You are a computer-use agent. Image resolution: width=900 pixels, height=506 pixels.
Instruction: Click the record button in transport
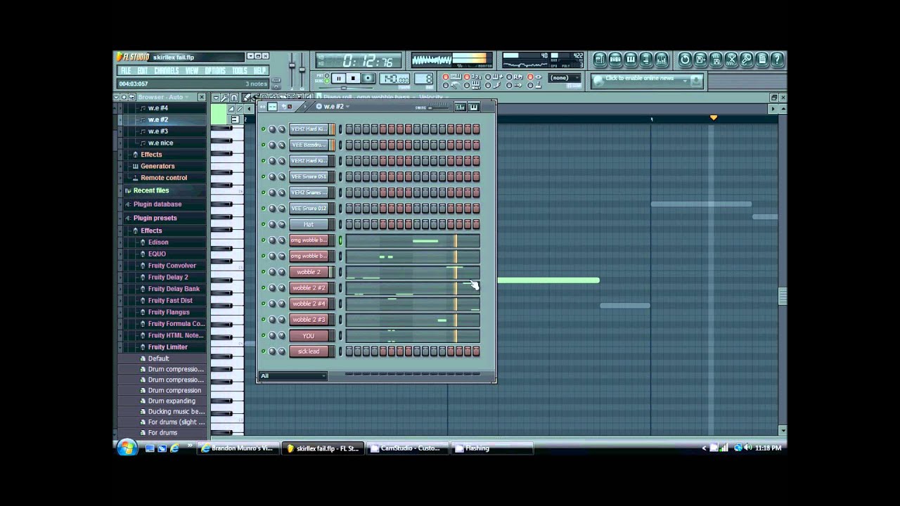(x=368, y=79)
